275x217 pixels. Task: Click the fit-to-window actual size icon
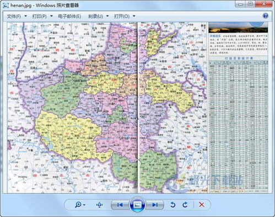(x=99, y=205)
